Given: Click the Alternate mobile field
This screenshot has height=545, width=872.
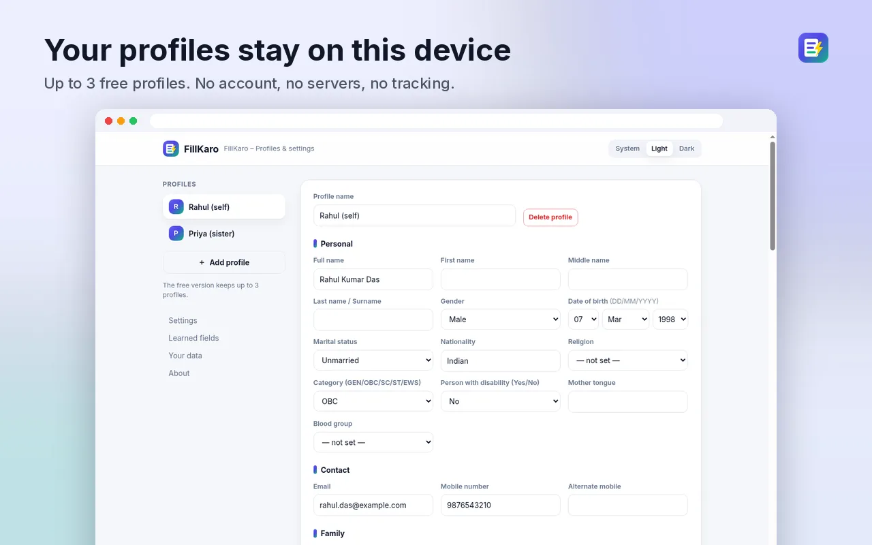Looking at the screenshot, I should (x=628, y=505).
